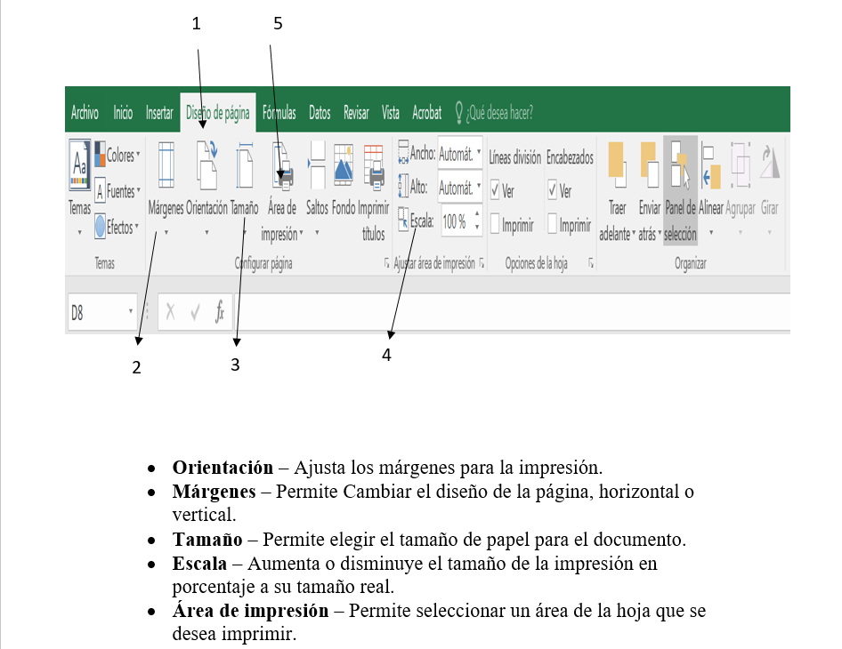The height and width of the screenshot is (649, 842).
Task: Click the Escala stepper arrows
Action: [477, 220]
